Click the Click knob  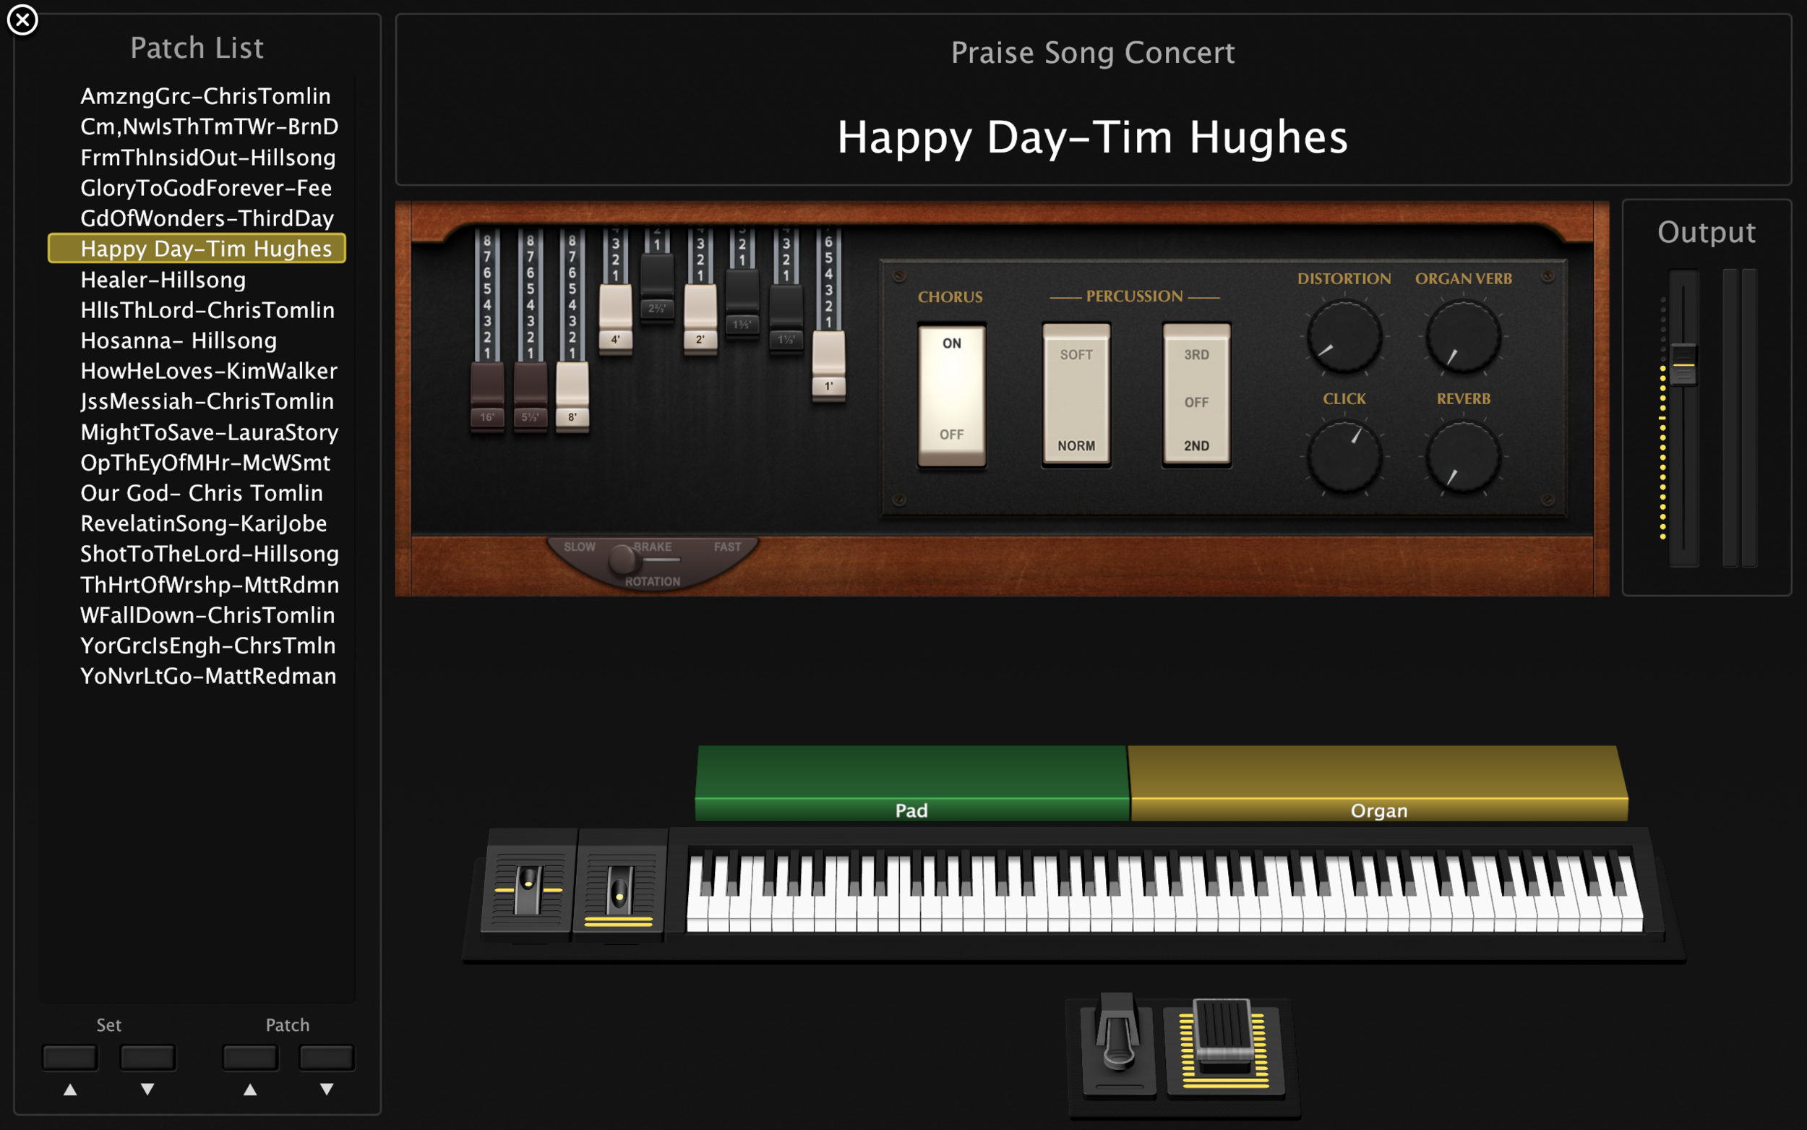coord(1344,457)
